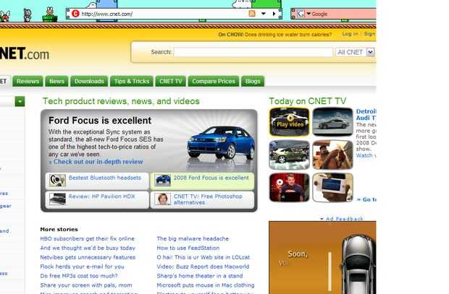
Task: Open the All CNET search scope dropdown
Action: click(x=355, y=52)
